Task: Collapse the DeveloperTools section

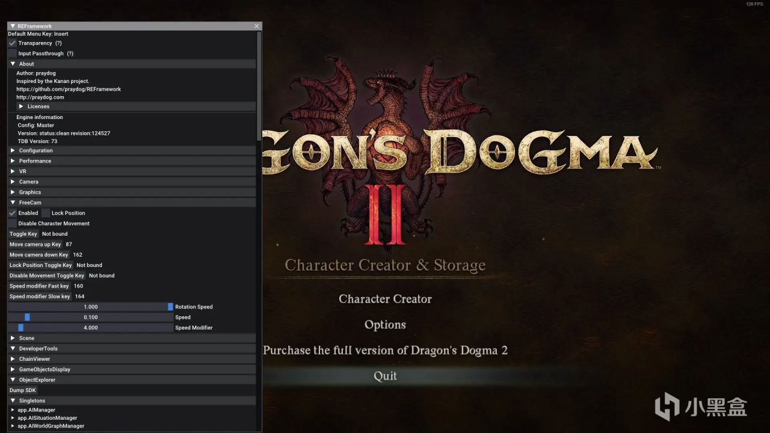Action: coord(132,349)
